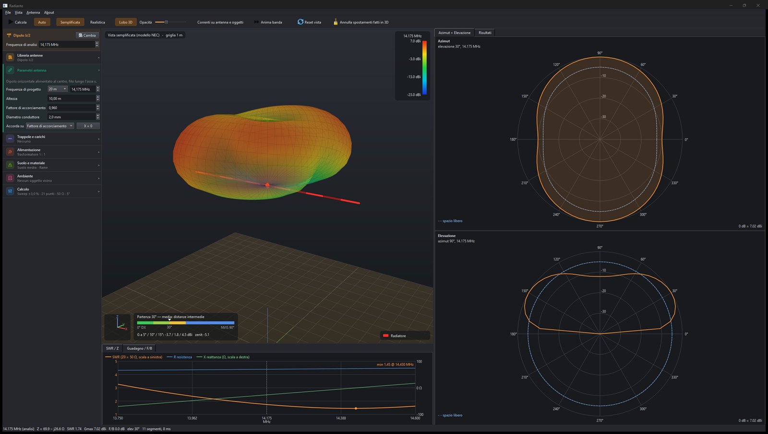Click the Reset vista refresh icon

tap(300, 22)
